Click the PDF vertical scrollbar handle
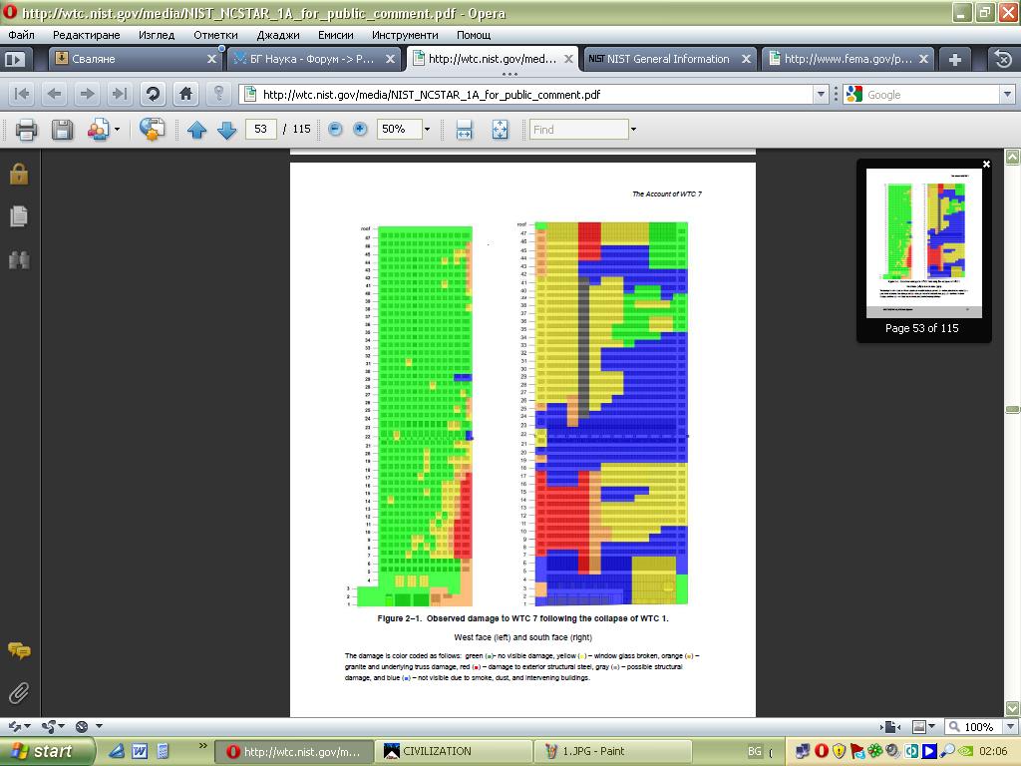Screen dimensions: 1021x766 (1012, 409)
